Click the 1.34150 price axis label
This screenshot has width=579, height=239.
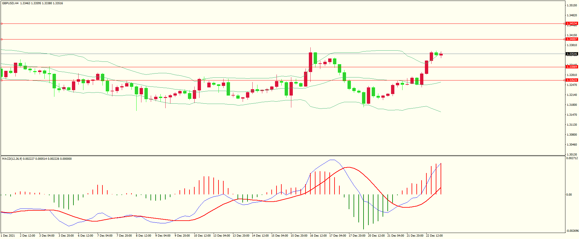[x=572, y=35]
